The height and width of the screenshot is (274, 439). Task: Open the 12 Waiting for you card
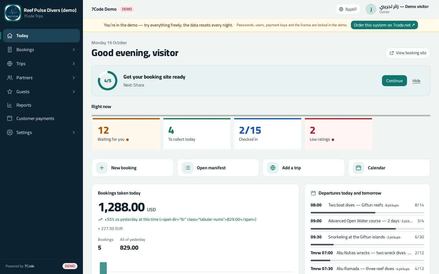point(126,134)
